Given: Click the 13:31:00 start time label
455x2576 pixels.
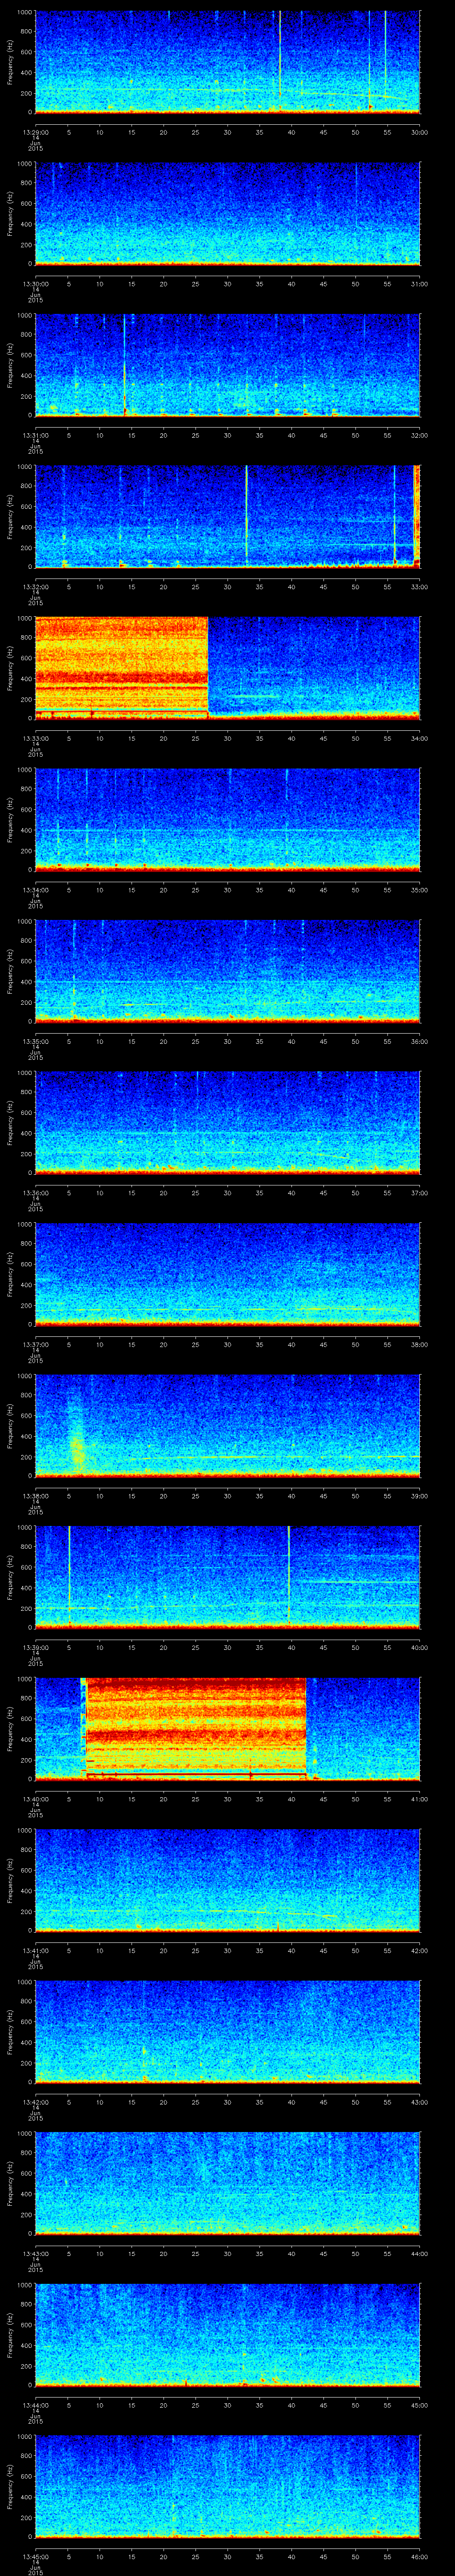Looking at the screenshot, I should [35, 435].
